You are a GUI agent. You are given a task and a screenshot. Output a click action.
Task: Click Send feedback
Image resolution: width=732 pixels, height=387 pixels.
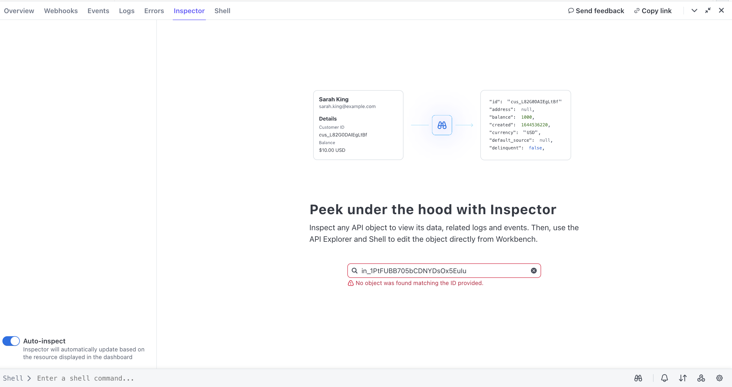point(596,11)
